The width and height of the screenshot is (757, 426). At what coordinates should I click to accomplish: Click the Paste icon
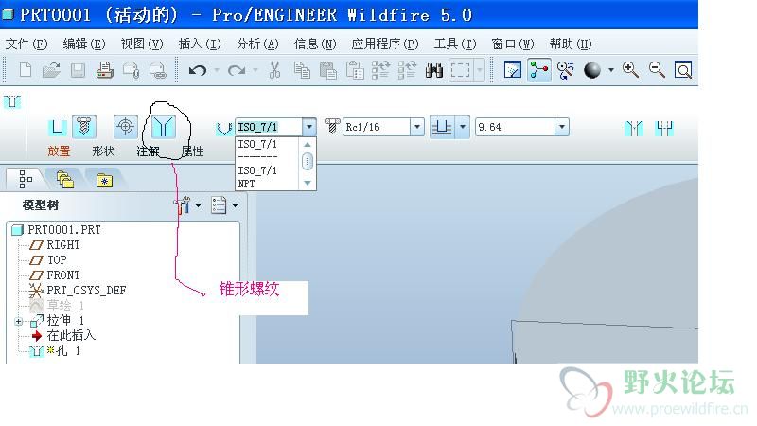328,70
